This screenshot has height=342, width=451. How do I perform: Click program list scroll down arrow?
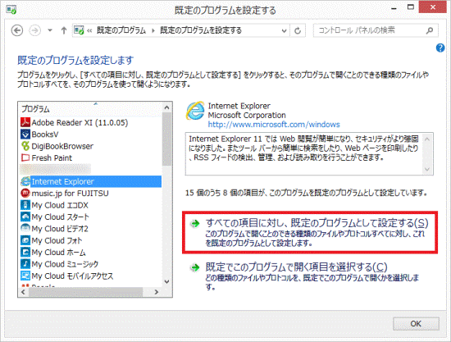166,282
